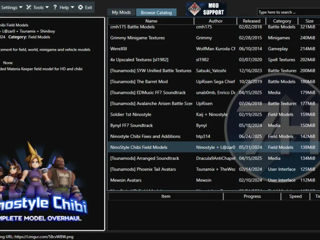Select Grimmy Minigame Textures row
Image resolution: width=320 pixels, height=240 pixels.
[x=214, y=38]
